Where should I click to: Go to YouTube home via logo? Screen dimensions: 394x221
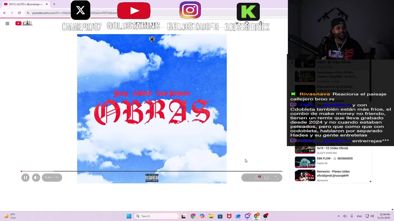[x=24, y=23]
